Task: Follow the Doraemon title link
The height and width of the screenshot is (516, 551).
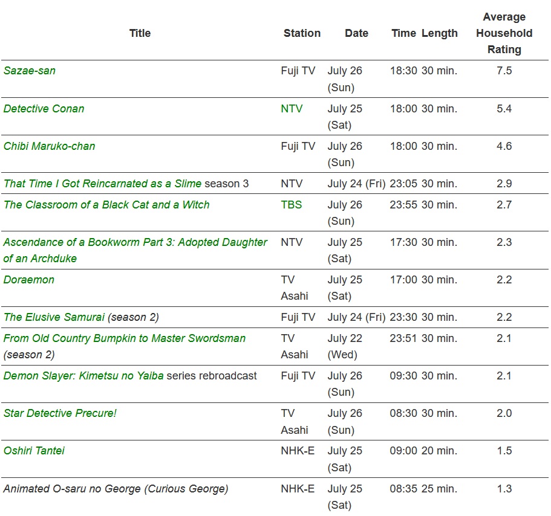Action: 29,280
